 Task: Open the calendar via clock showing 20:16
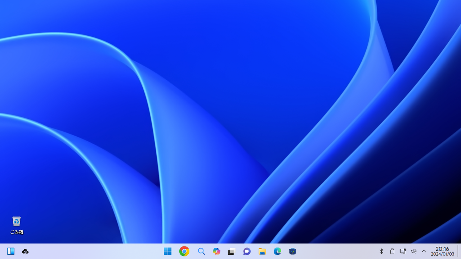(x=443, y=251)
